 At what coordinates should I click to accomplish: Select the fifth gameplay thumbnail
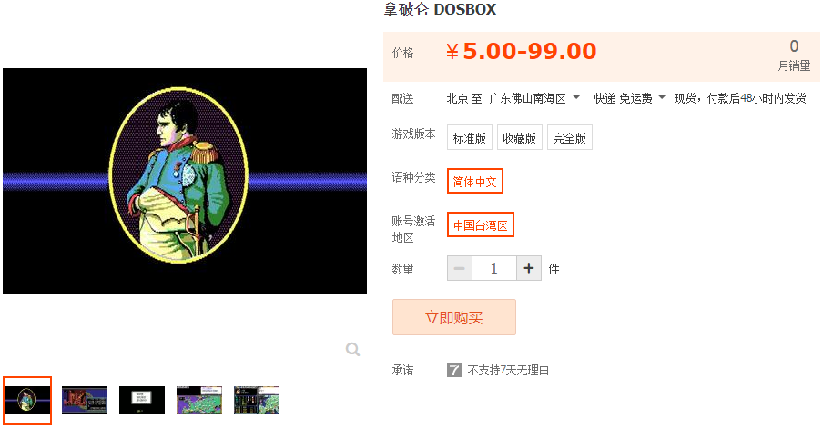pyautogui.click(x=257, y=400)
